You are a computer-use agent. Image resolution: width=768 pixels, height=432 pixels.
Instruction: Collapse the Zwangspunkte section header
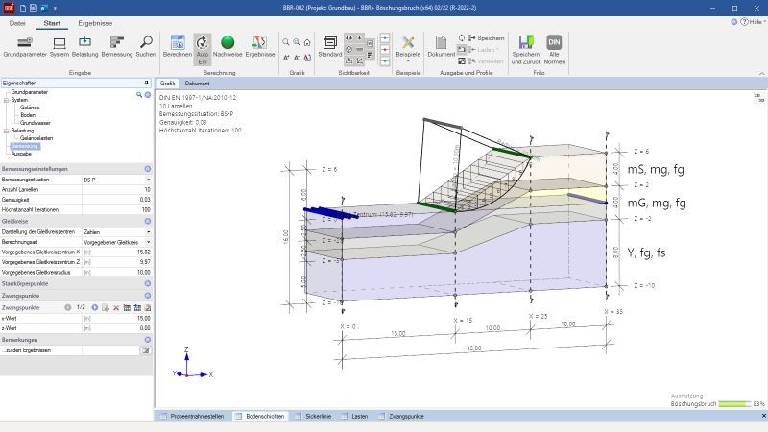(x=148, y=296)
